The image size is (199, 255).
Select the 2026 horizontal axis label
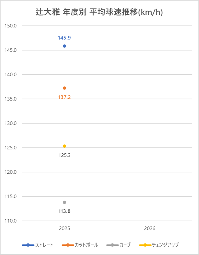(150, 228)
